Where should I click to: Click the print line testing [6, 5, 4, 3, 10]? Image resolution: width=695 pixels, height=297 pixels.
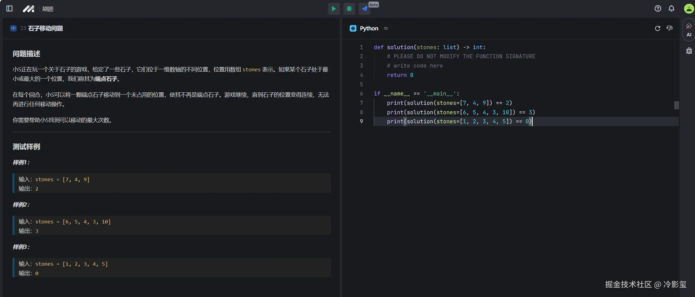pyautogui.click(x=461, y=112)
